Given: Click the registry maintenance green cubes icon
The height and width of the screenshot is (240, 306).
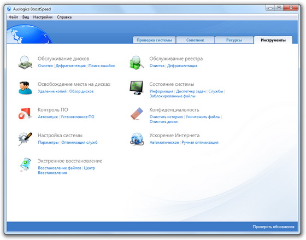Looking at the screenshot, I should coord(137,62).
